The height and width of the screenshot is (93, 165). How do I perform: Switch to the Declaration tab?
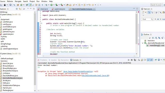tap(63, 60)
